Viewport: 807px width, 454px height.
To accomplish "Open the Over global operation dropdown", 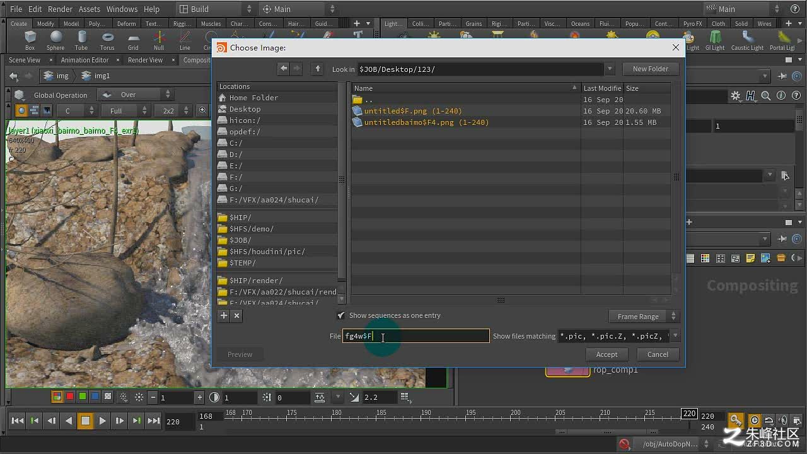I will (136, 95).
